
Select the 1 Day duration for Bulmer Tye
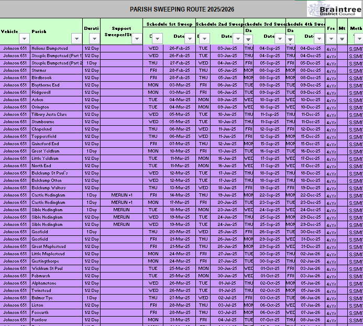(92, 298)
